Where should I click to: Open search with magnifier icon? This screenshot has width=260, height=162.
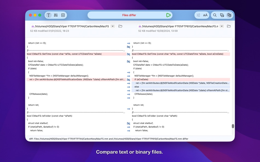215,15
